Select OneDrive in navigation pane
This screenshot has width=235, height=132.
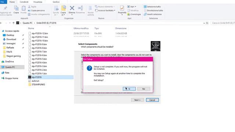(9, 62)
